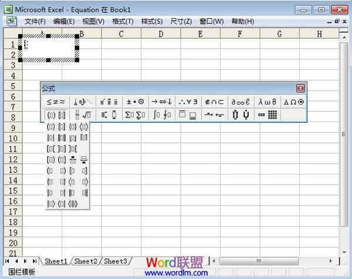352x279 pixels.
Task: Open the 尺寸(Z) menu
Action: click(x=181, y=22)
